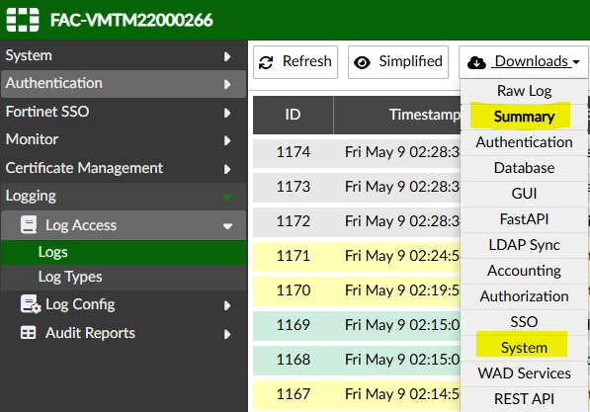
Task: Choose Database download option
Action: (x=524, y=168)
